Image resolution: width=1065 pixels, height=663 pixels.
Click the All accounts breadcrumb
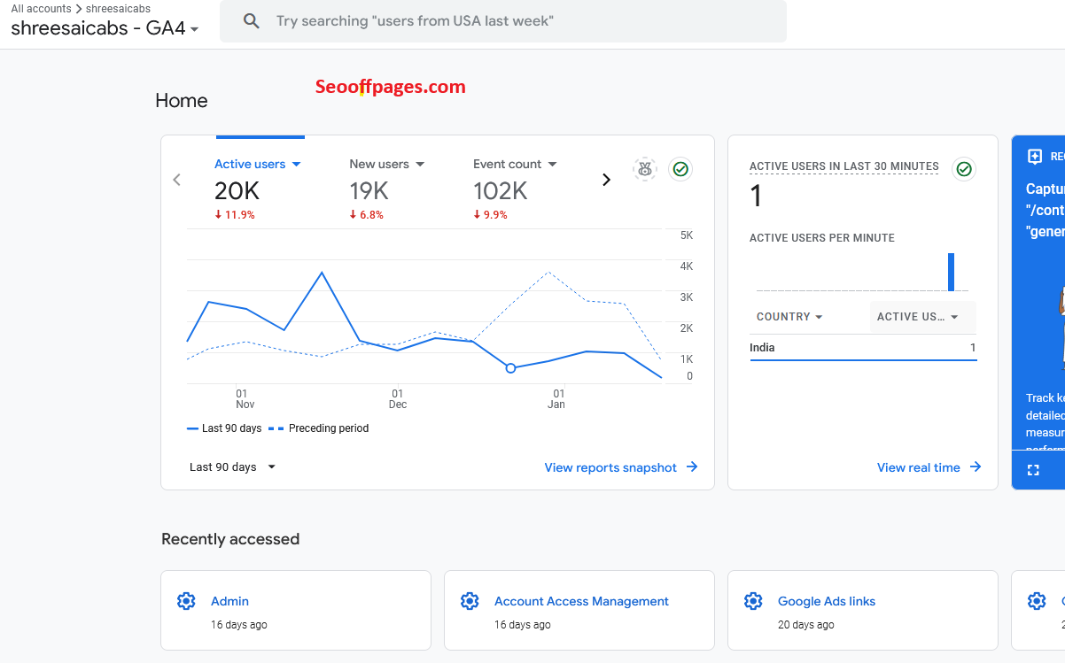point(41,9)
